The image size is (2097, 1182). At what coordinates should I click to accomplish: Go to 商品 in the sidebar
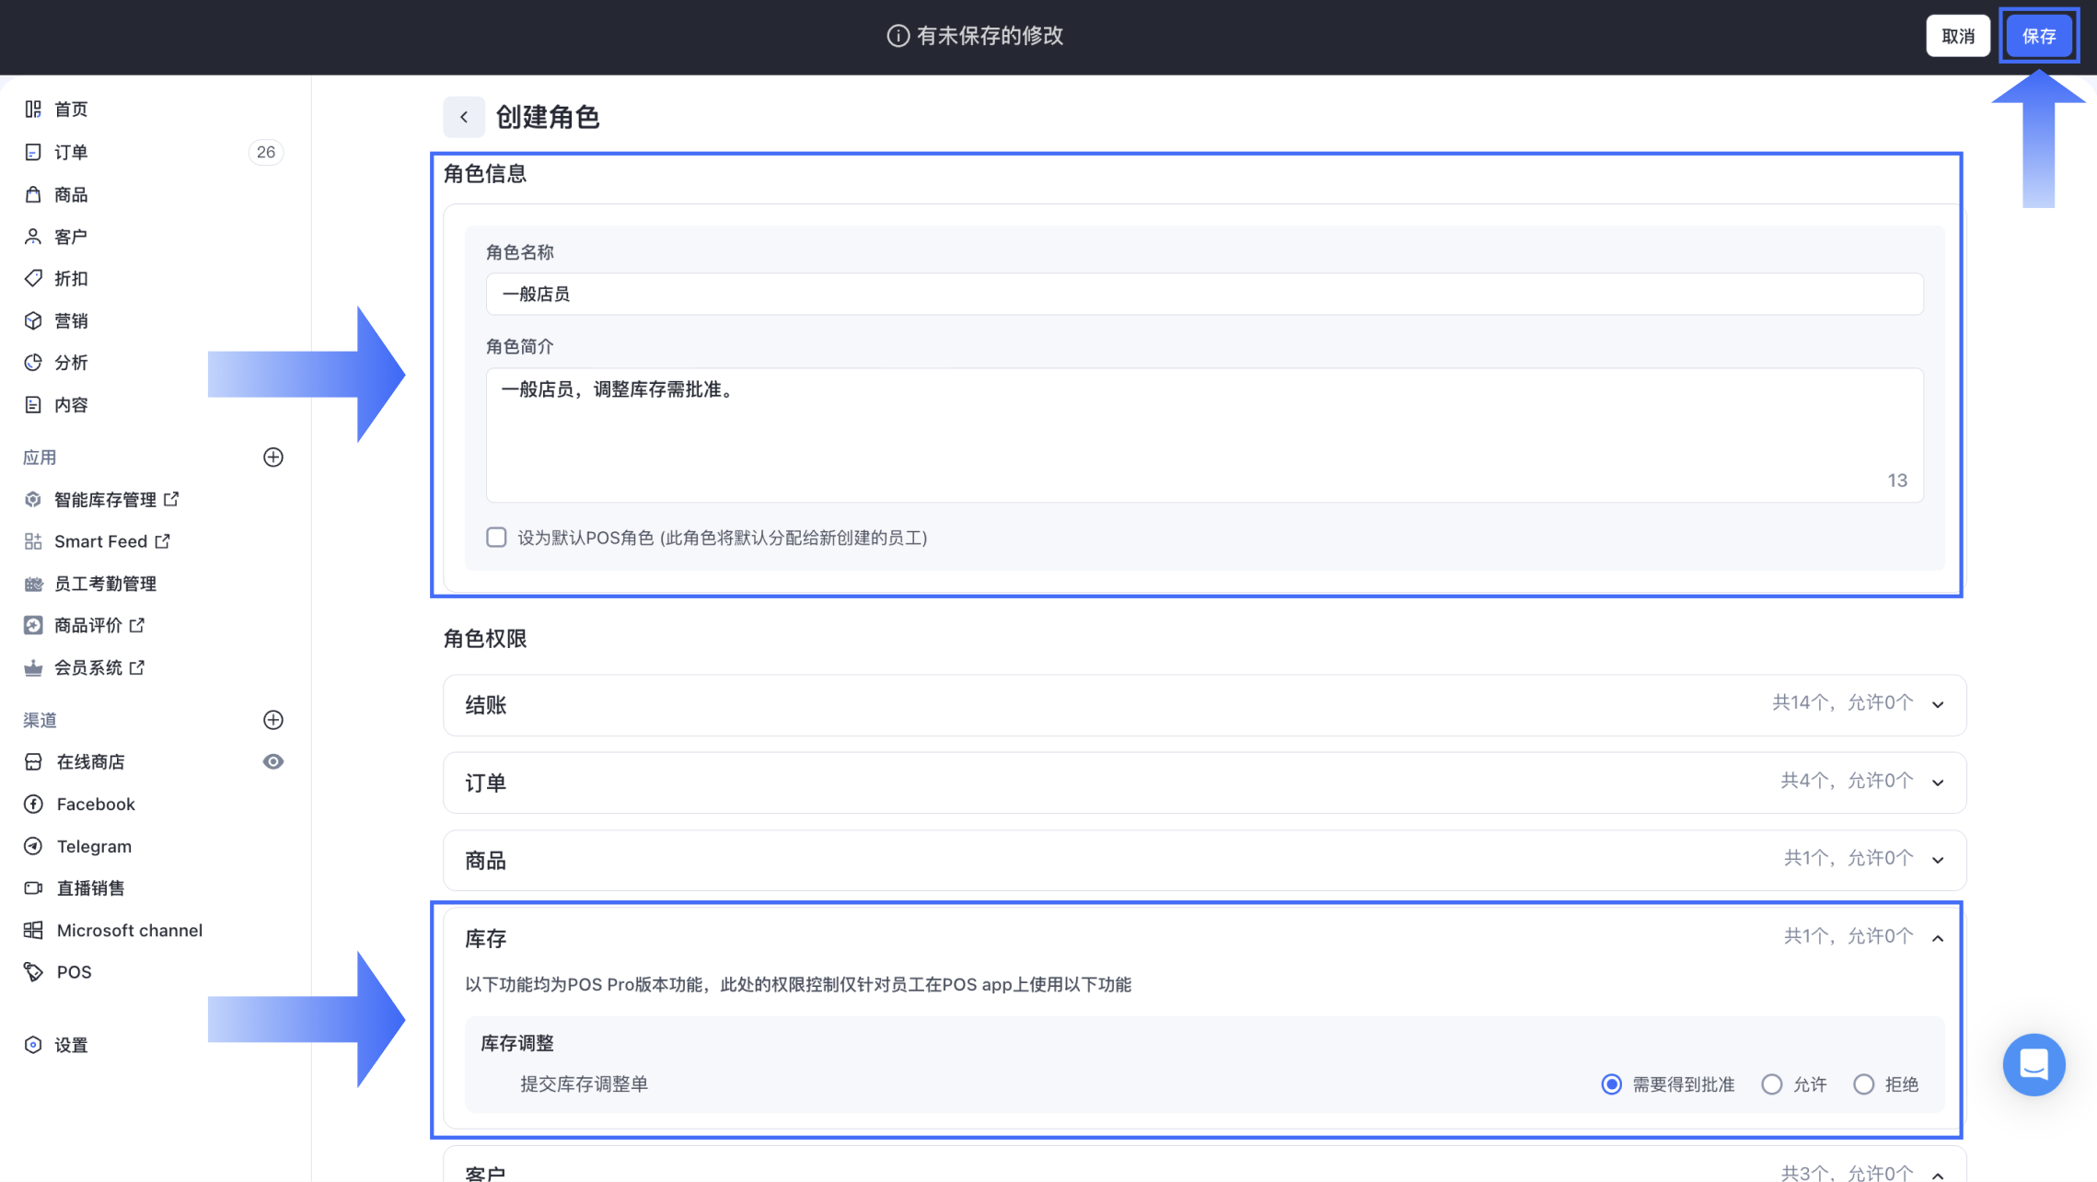click(x=71, y=194)
